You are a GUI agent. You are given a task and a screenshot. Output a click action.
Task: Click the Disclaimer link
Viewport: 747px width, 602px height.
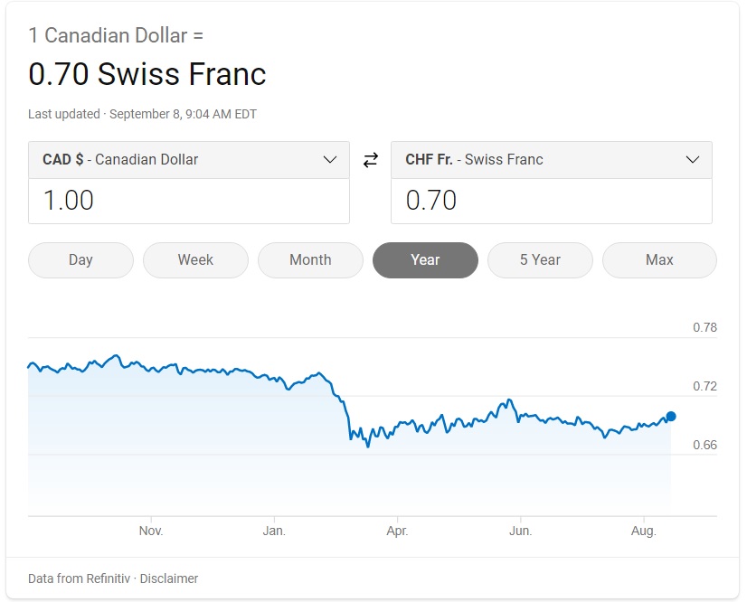tap(169, 578)
